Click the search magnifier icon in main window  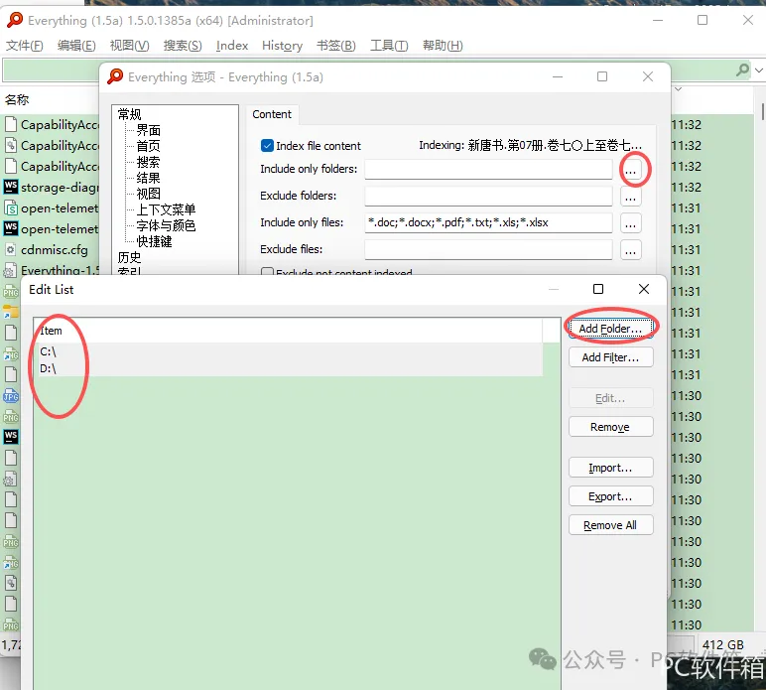742,69
